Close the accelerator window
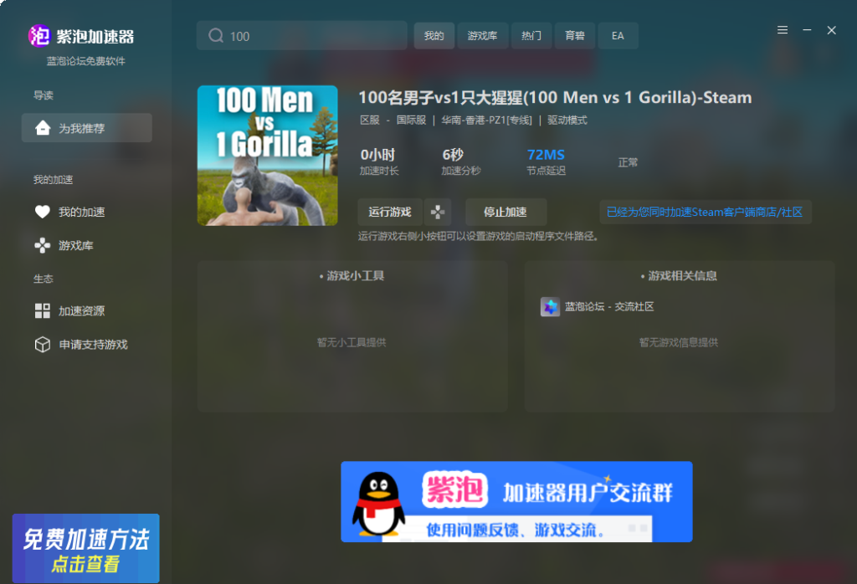857x584 pixels. [x=831, y=30]
